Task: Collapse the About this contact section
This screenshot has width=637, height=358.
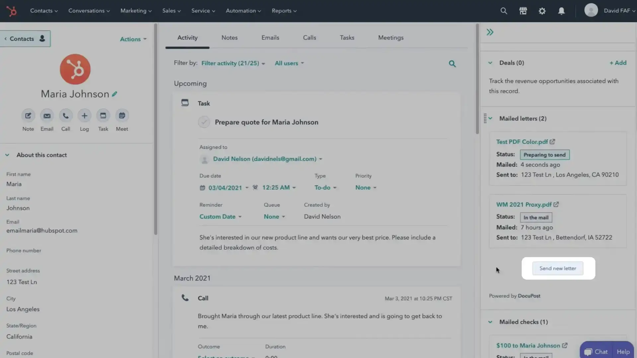Action: 7,155
